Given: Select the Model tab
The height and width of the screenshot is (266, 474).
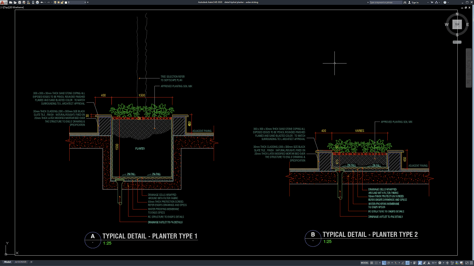Looking at the screenshot, I should (x=7, y=262).
